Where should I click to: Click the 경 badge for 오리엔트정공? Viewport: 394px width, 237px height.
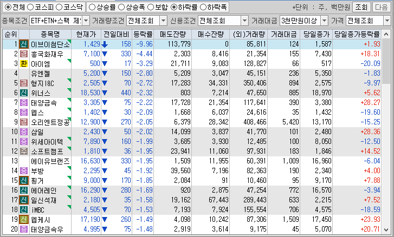point(24,122)
